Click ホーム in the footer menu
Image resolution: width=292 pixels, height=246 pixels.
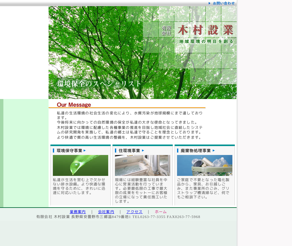pos(161,212)
